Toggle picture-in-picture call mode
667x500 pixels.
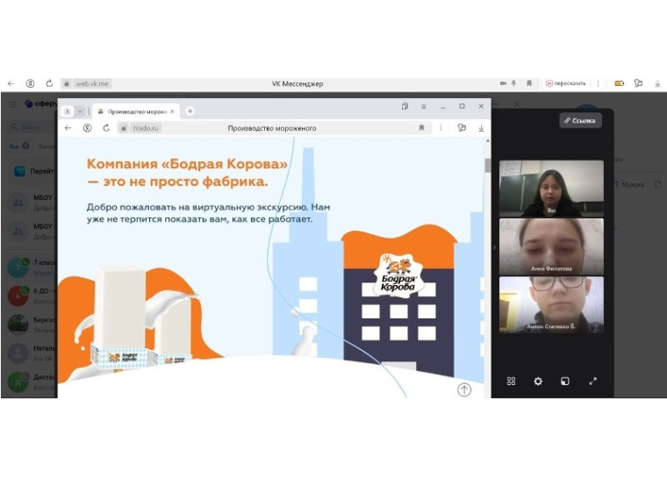[565, 381]
